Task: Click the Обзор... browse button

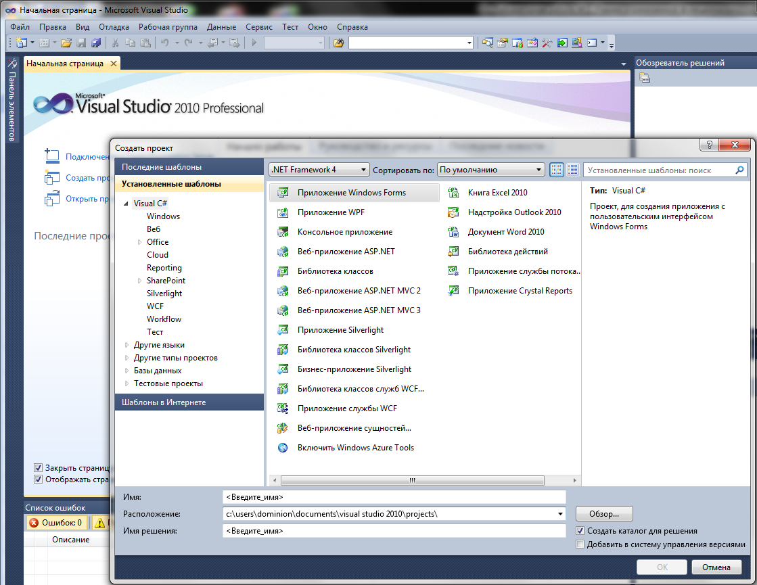Action: [604, 514]
